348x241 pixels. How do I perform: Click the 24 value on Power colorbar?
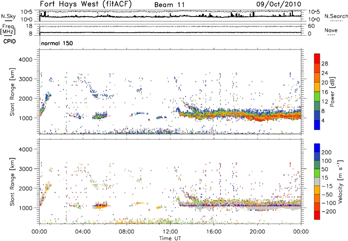pyautogui.click(x=325, y=73)
